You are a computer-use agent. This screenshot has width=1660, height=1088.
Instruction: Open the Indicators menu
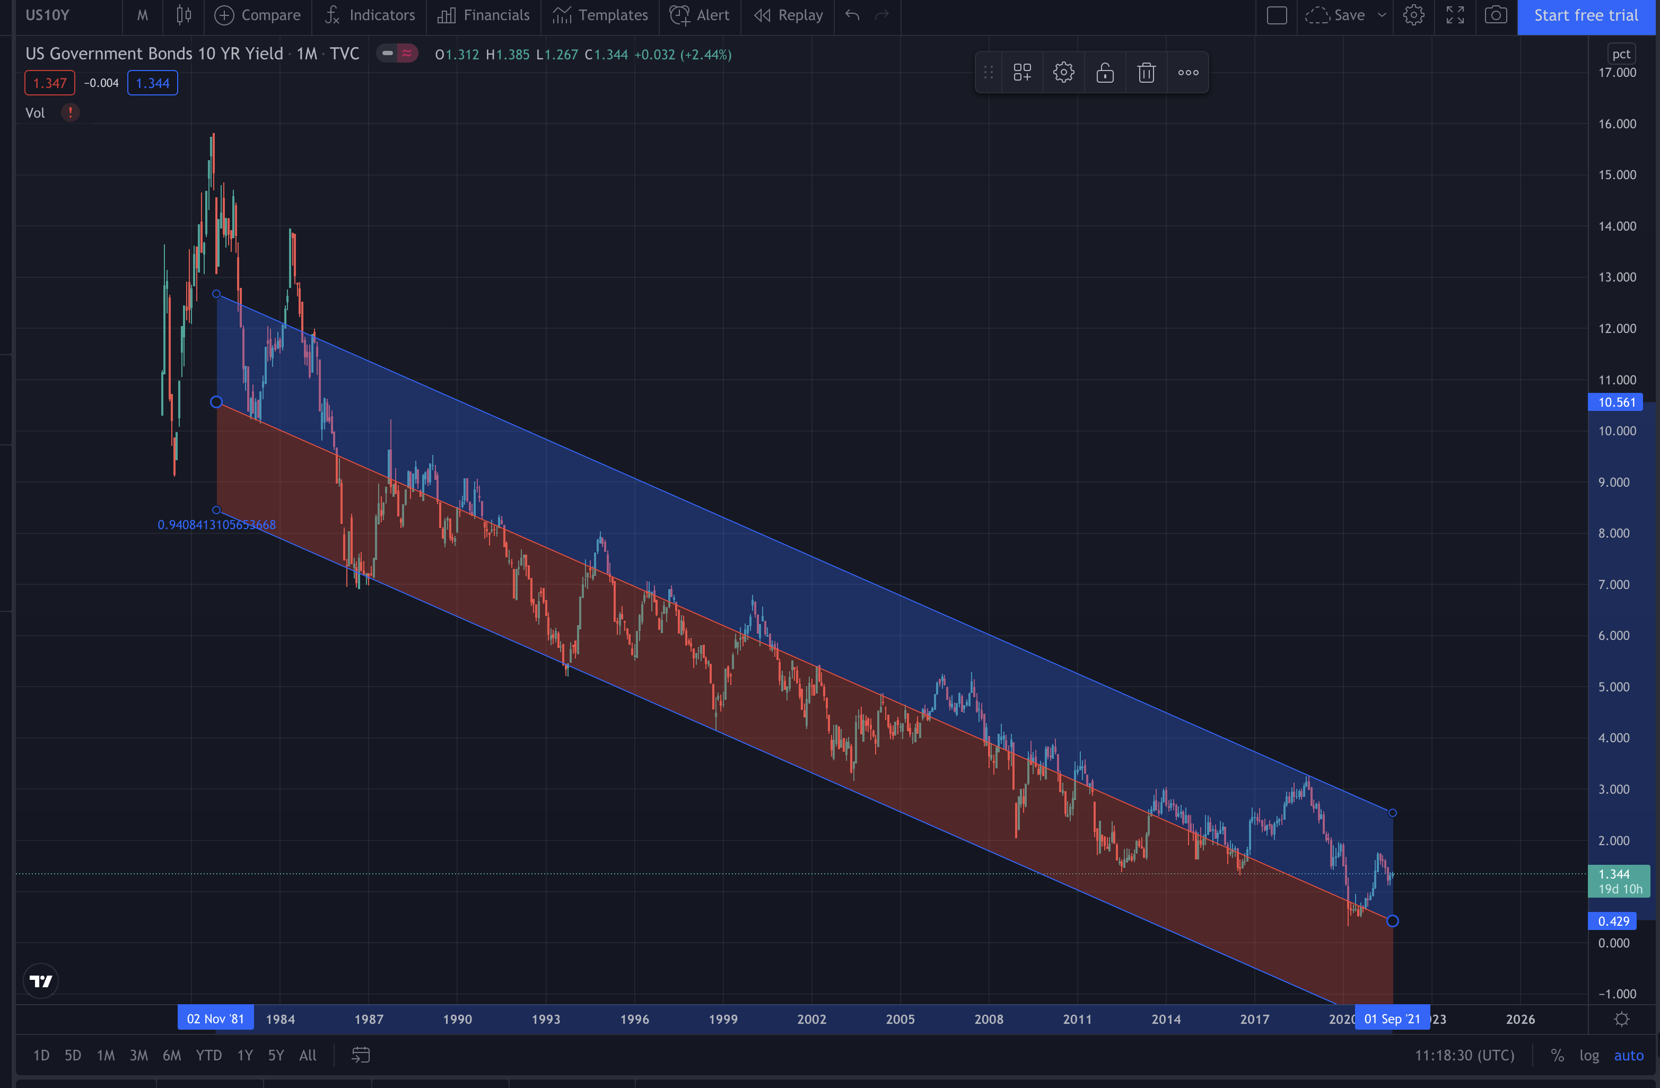click(370, 15)
